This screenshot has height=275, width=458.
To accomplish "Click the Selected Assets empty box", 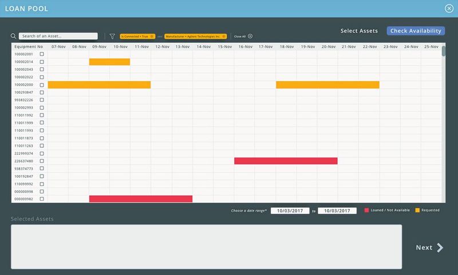I will [207, 247].
